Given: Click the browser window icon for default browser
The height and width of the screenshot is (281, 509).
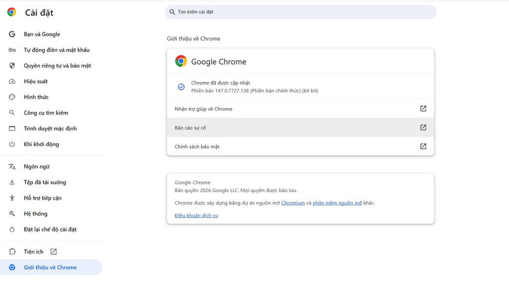Looking at the screenshot, I should click(12, 128).
